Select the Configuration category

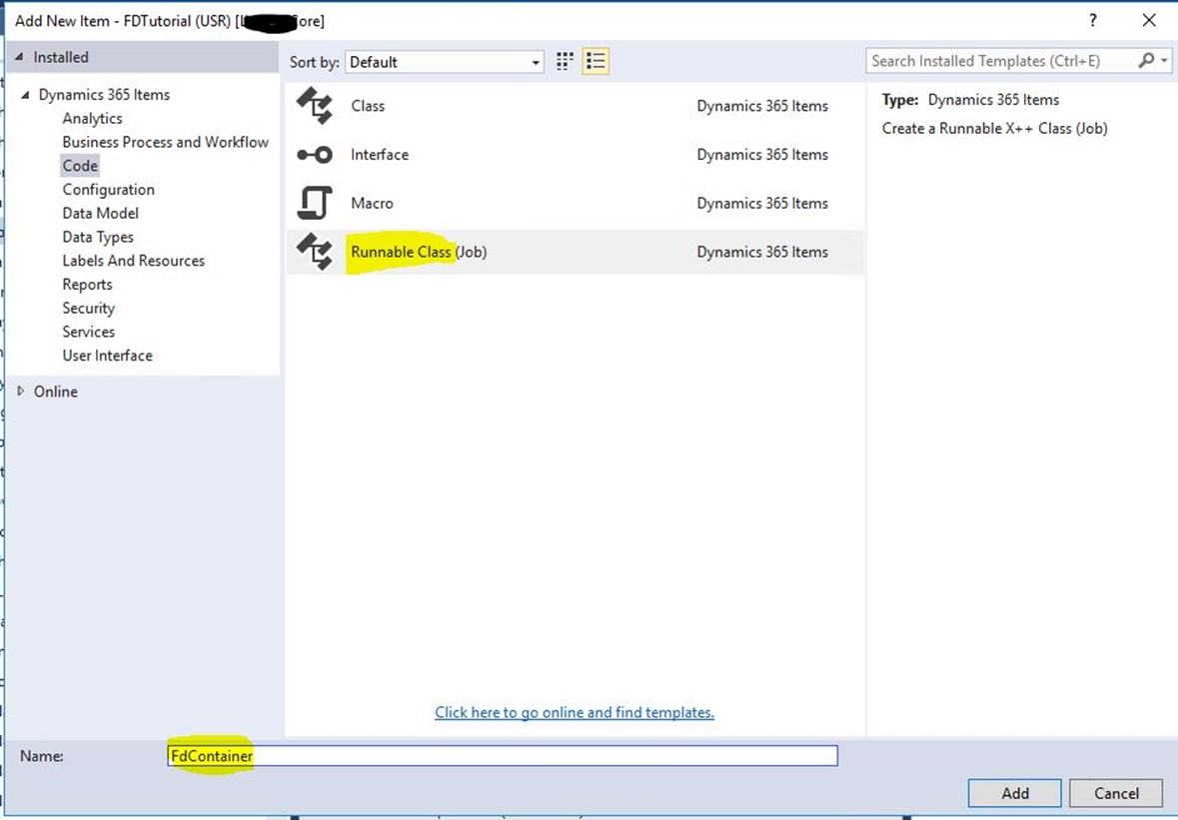point(109,189)
